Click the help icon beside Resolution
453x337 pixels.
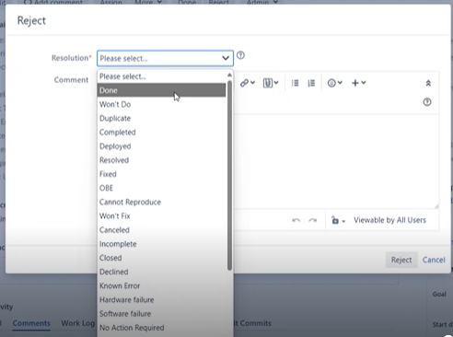coord(240,55)
